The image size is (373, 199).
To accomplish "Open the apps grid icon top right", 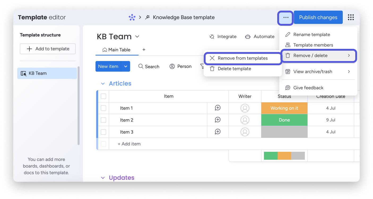I will point(351,17).
